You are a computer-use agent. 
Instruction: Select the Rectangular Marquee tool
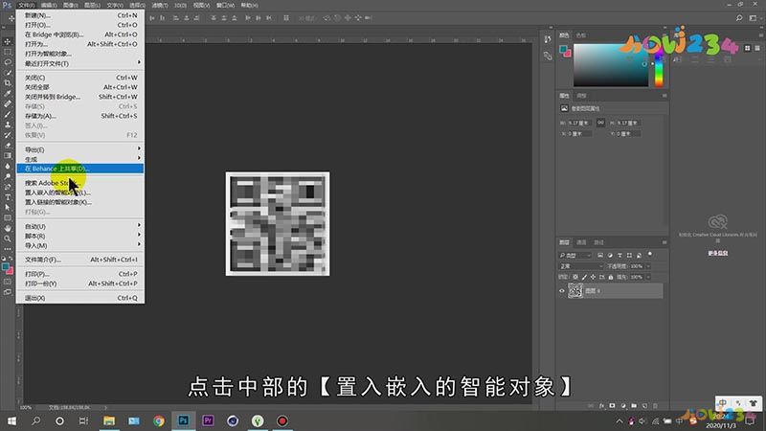[8, 52]
